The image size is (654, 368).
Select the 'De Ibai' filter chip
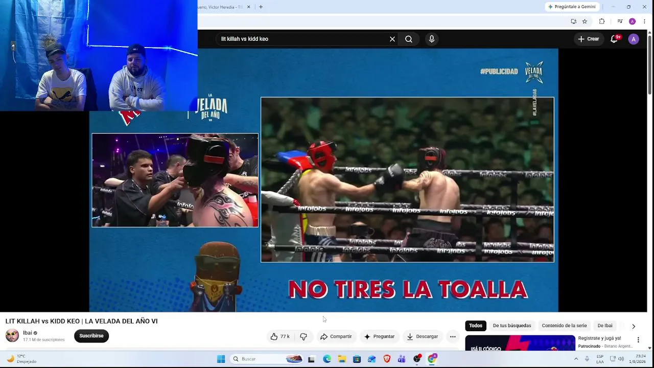coord(605,326)
